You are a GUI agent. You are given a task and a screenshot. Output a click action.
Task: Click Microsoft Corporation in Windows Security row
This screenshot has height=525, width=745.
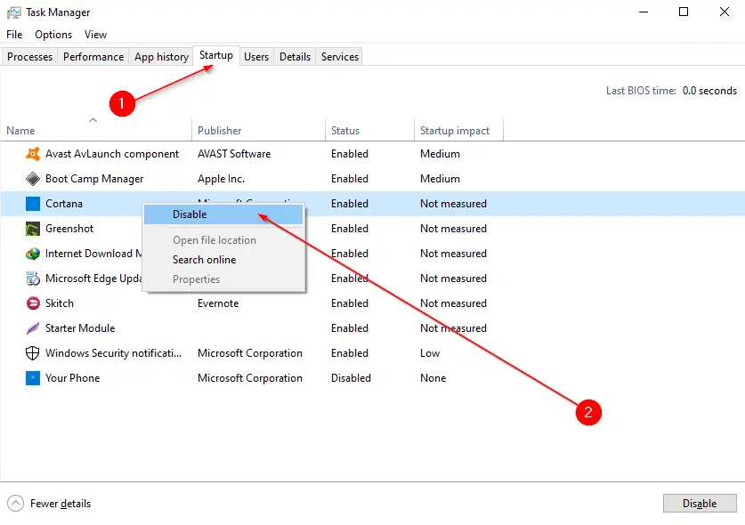coord(250,353)
